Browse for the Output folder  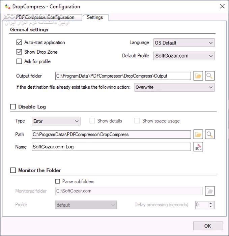(198, 76)
